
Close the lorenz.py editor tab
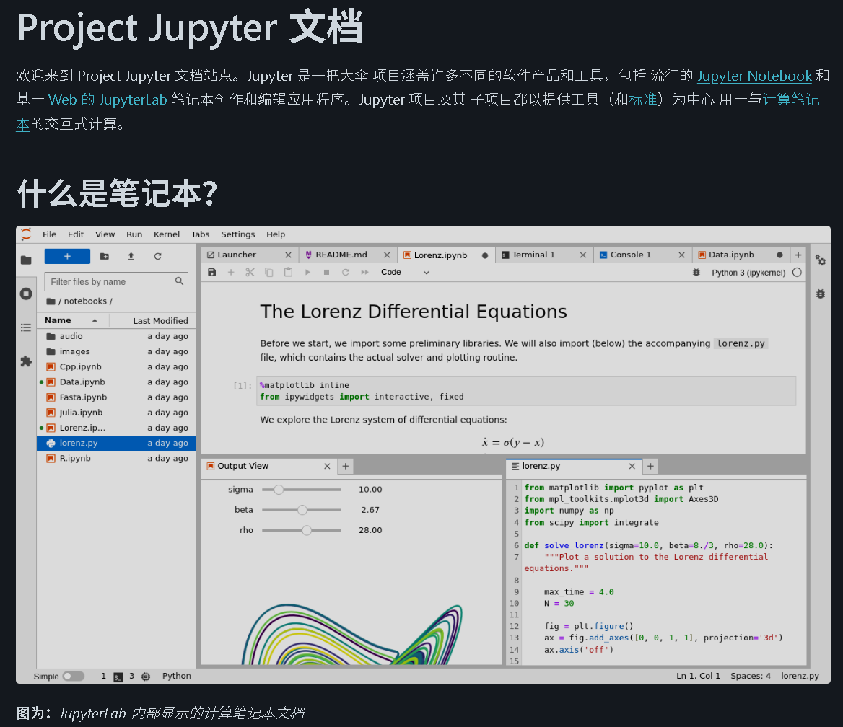[632, 467]
